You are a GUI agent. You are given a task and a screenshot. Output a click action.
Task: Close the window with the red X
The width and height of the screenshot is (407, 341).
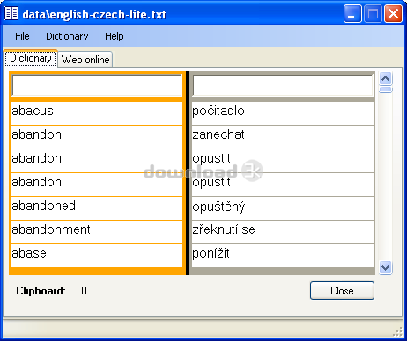pos(393,13)
